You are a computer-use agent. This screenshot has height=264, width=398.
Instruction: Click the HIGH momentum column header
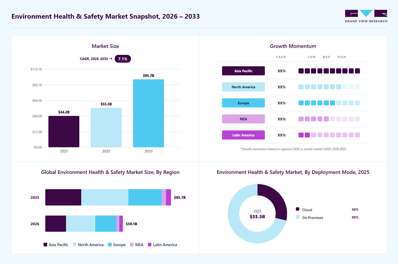[x=342, y=57]
